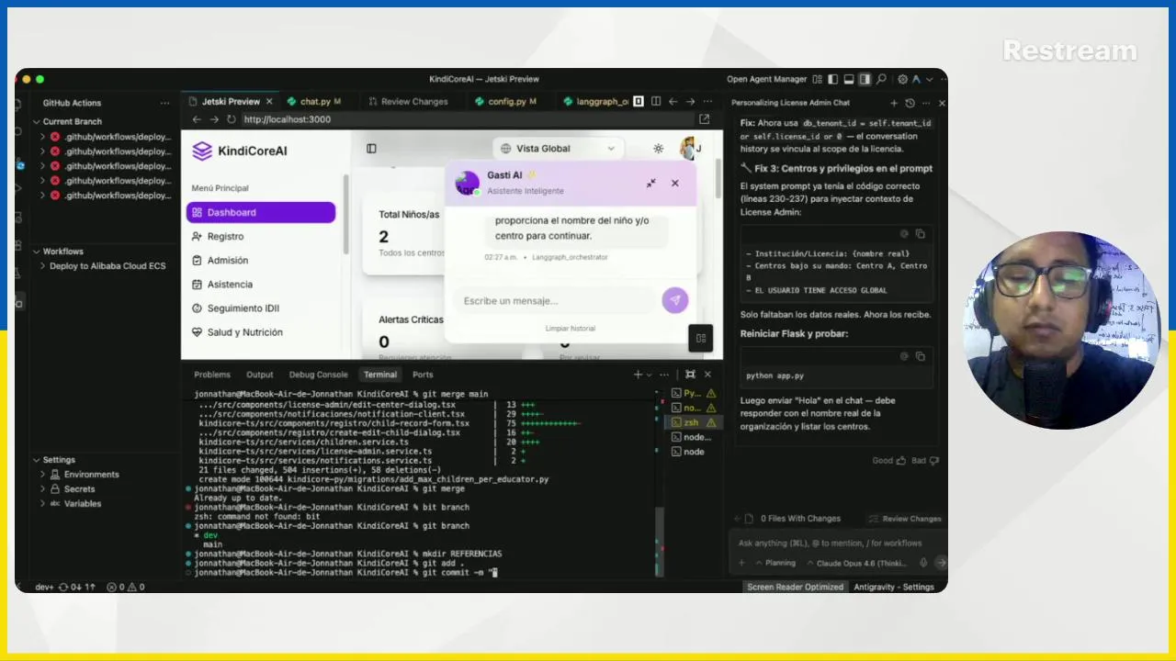Click Limpiar historial in chat
The height and width of the screenshot is (661, 1176).
pos(571,329)
